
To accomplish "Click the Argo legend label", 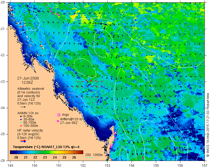I will pyautogui.click(x=65, y=115).
